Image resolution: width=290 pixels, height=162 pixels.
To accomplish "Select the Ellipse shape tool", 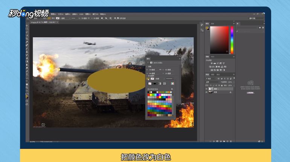I will [27, 81].
